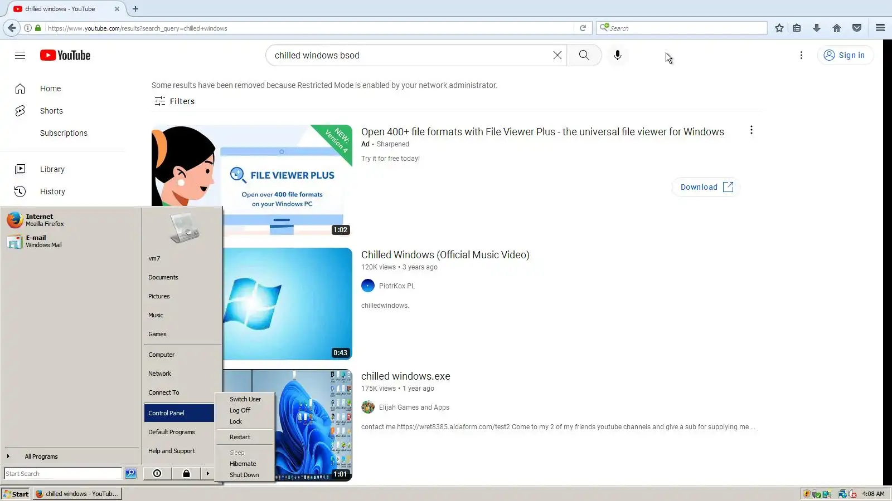Click the Start menu power button icon
The image size is (892, 501).
click(x=157, y=474)
